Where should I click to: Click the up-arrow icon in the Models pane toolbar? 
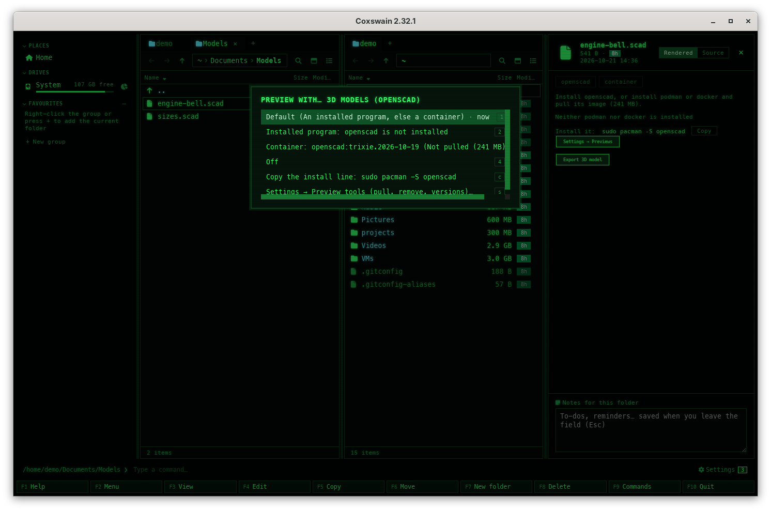tap(182, 61)
